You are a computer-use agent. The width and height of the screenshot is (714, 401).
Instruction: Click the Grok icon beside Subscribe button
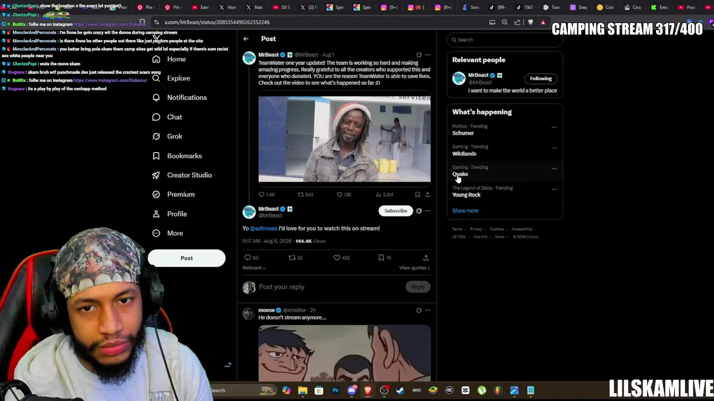point(419,211)
